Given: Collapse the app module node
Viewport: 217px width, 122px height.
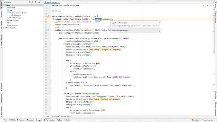Looking at the screenshot, I should (x=4, y=5).
